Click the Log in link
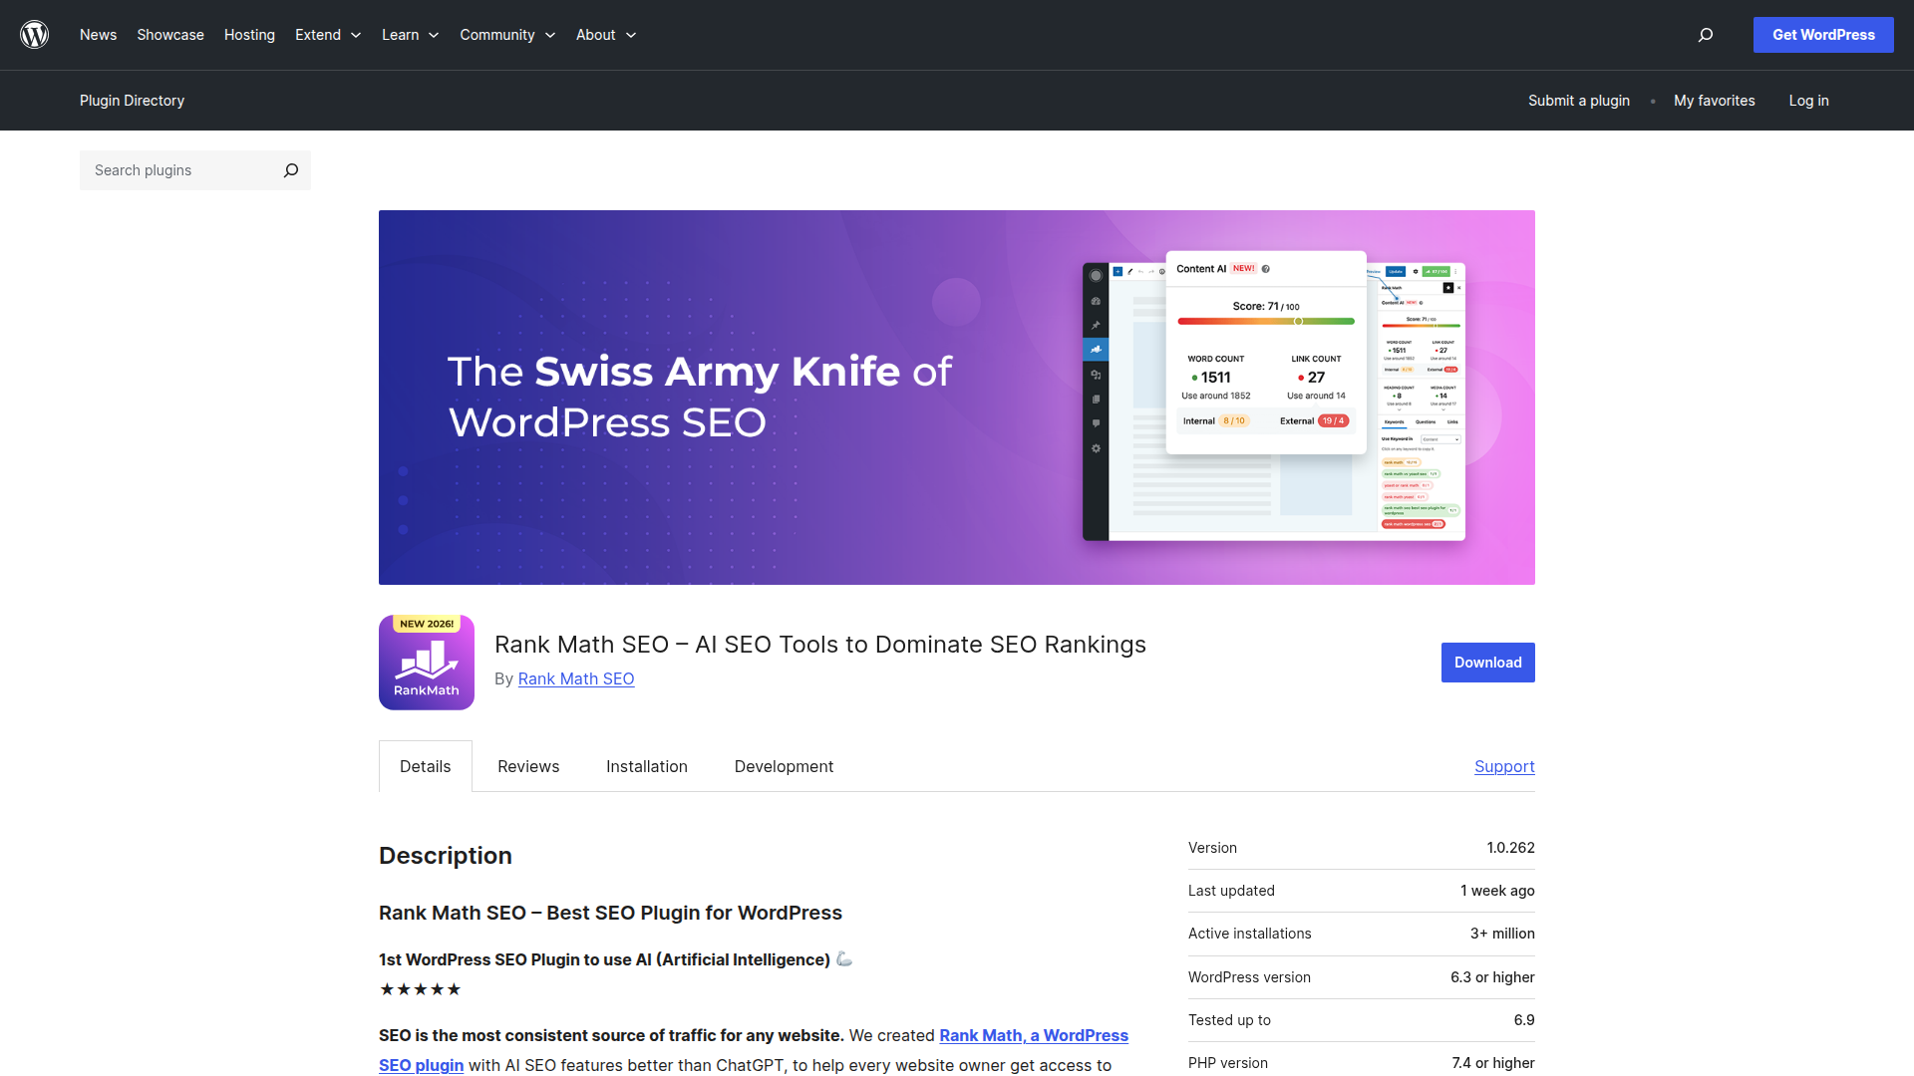1914x1076 pixels. (x=1809, y=101)
